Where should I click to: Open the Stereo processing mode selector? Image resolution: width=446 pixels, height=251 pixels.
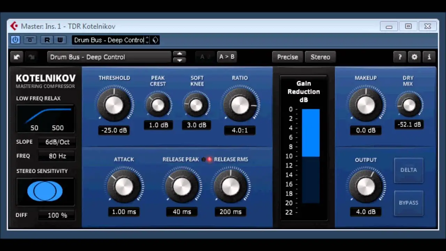coord(320,57)
